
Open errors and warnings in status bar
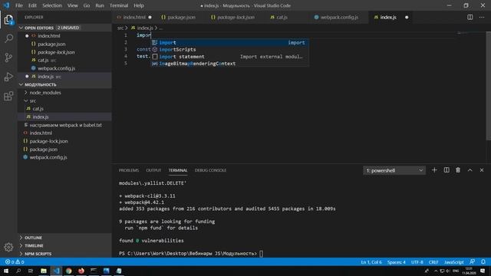pos(15,262)
